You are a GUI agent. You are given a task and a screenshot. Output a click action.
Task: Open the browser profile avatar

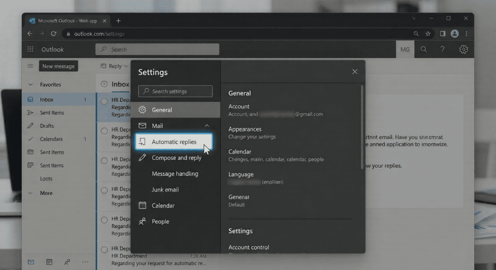[454, 33]
